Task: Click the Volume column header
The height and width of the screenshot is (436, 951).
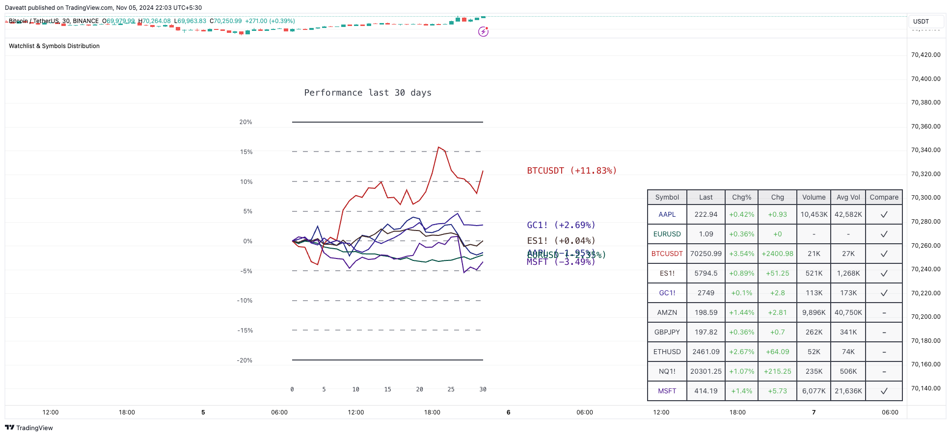Action: [x=814, y=197]
